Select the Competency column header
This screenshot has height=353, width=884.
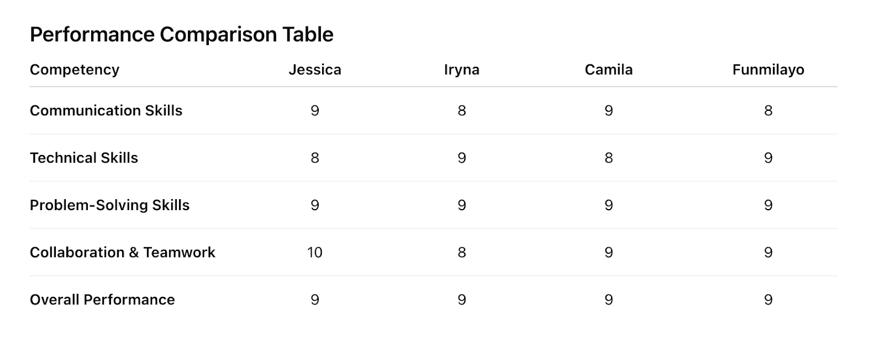coord(75,70)
